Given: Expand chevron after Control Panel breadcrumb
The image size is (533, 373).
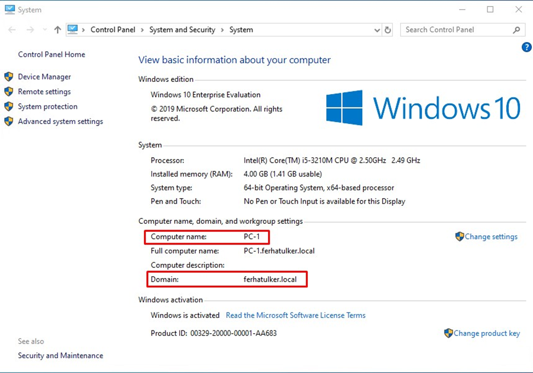Looking at the screenshot, I should pyautogui.click(x=144, y=30).
